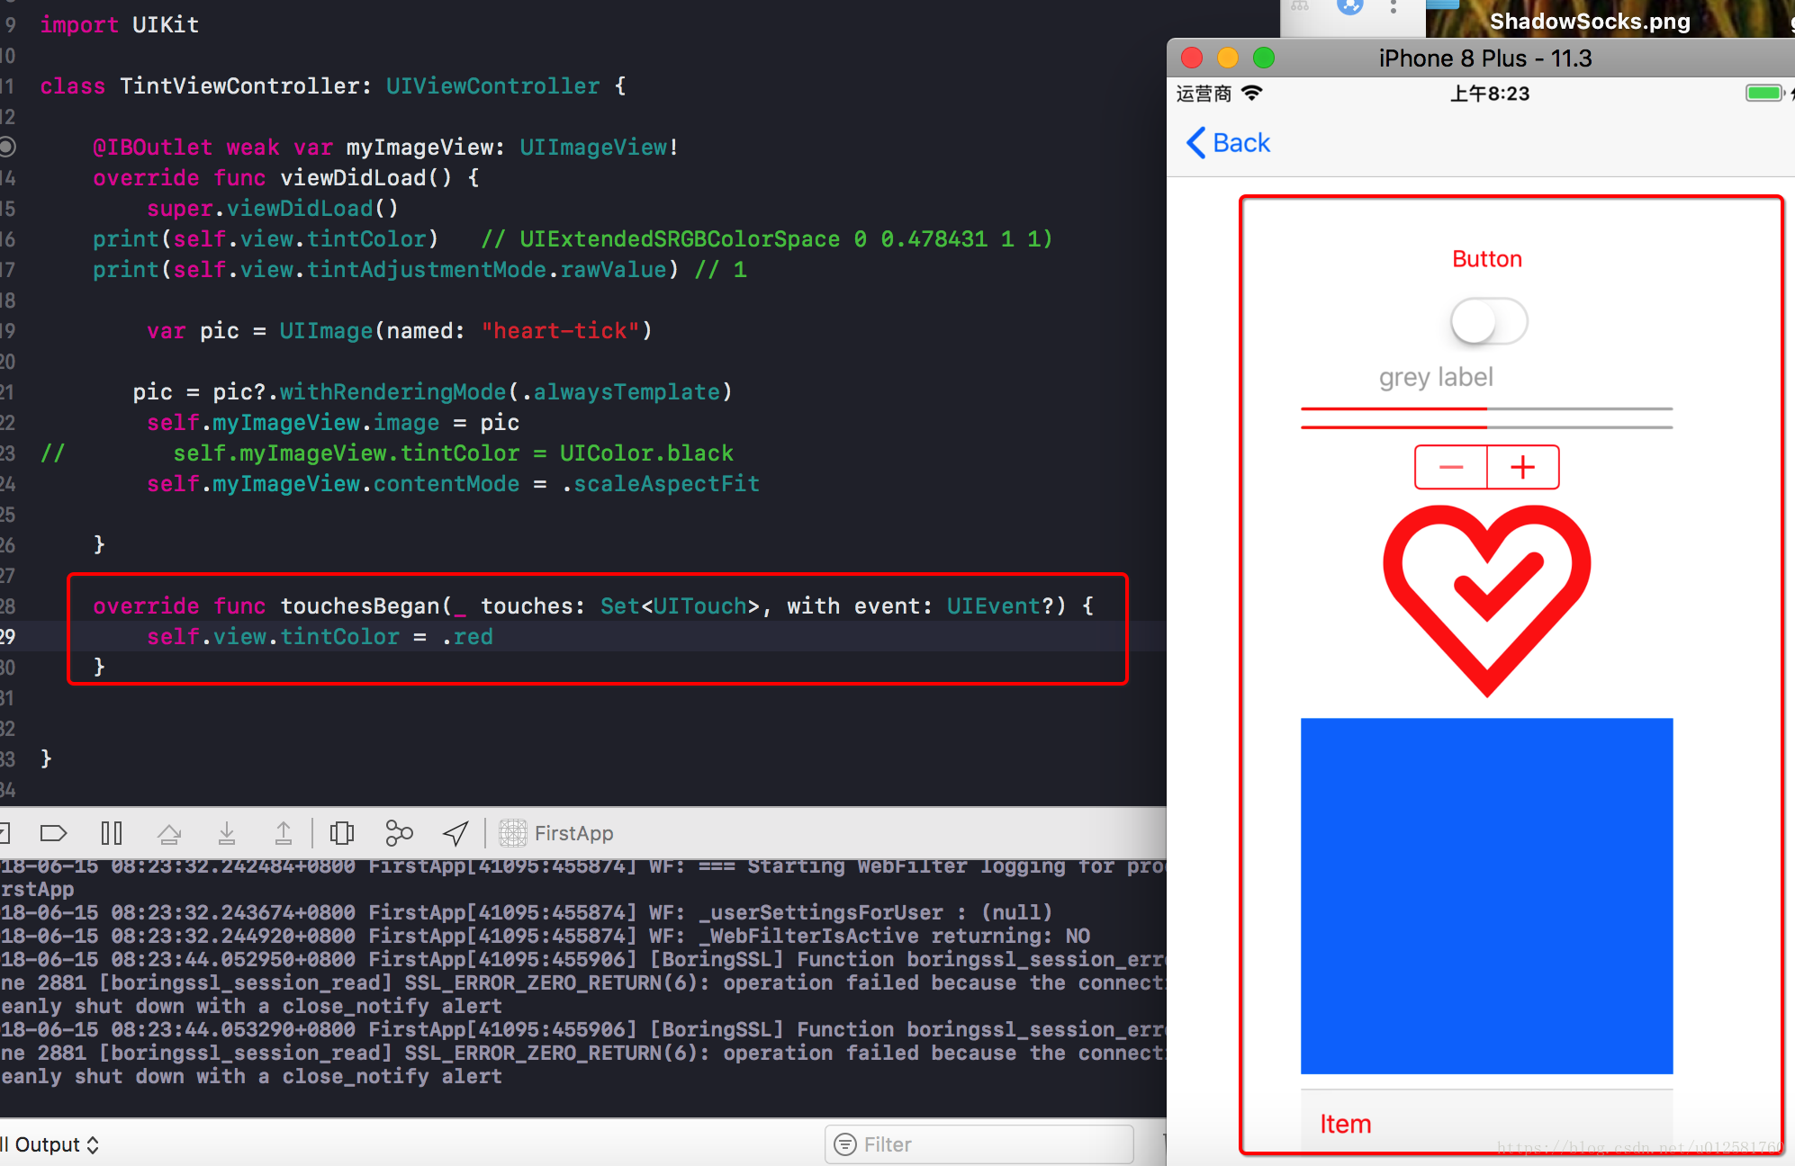Tap the red heart-tick image
The image size is (1795, 1166).
tap(1487, 600)
